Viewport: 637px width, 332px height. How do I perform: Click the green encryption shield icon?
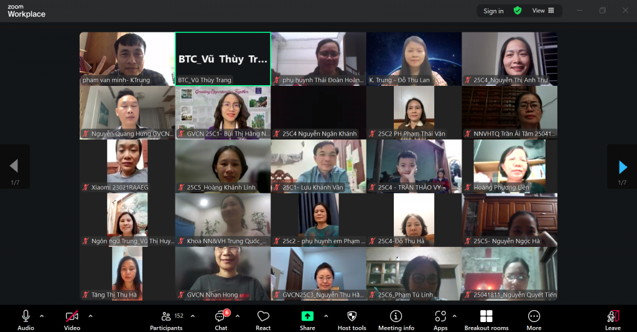pos(518,11)
